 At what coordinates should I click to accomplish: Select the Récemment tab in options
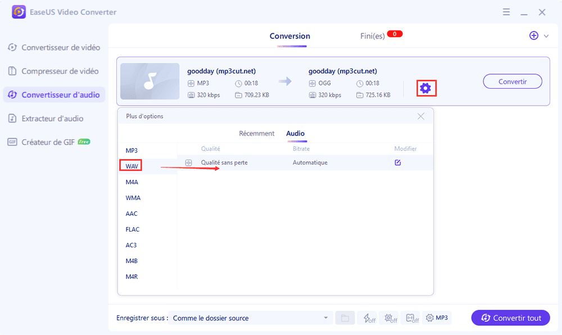coord(257,133)
